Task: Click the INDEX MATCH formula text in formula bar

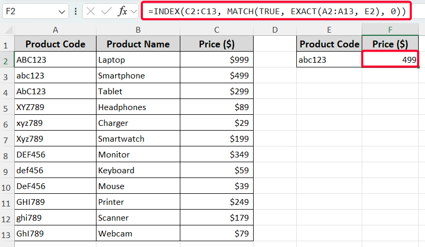Action: click(x=277, y=11)
